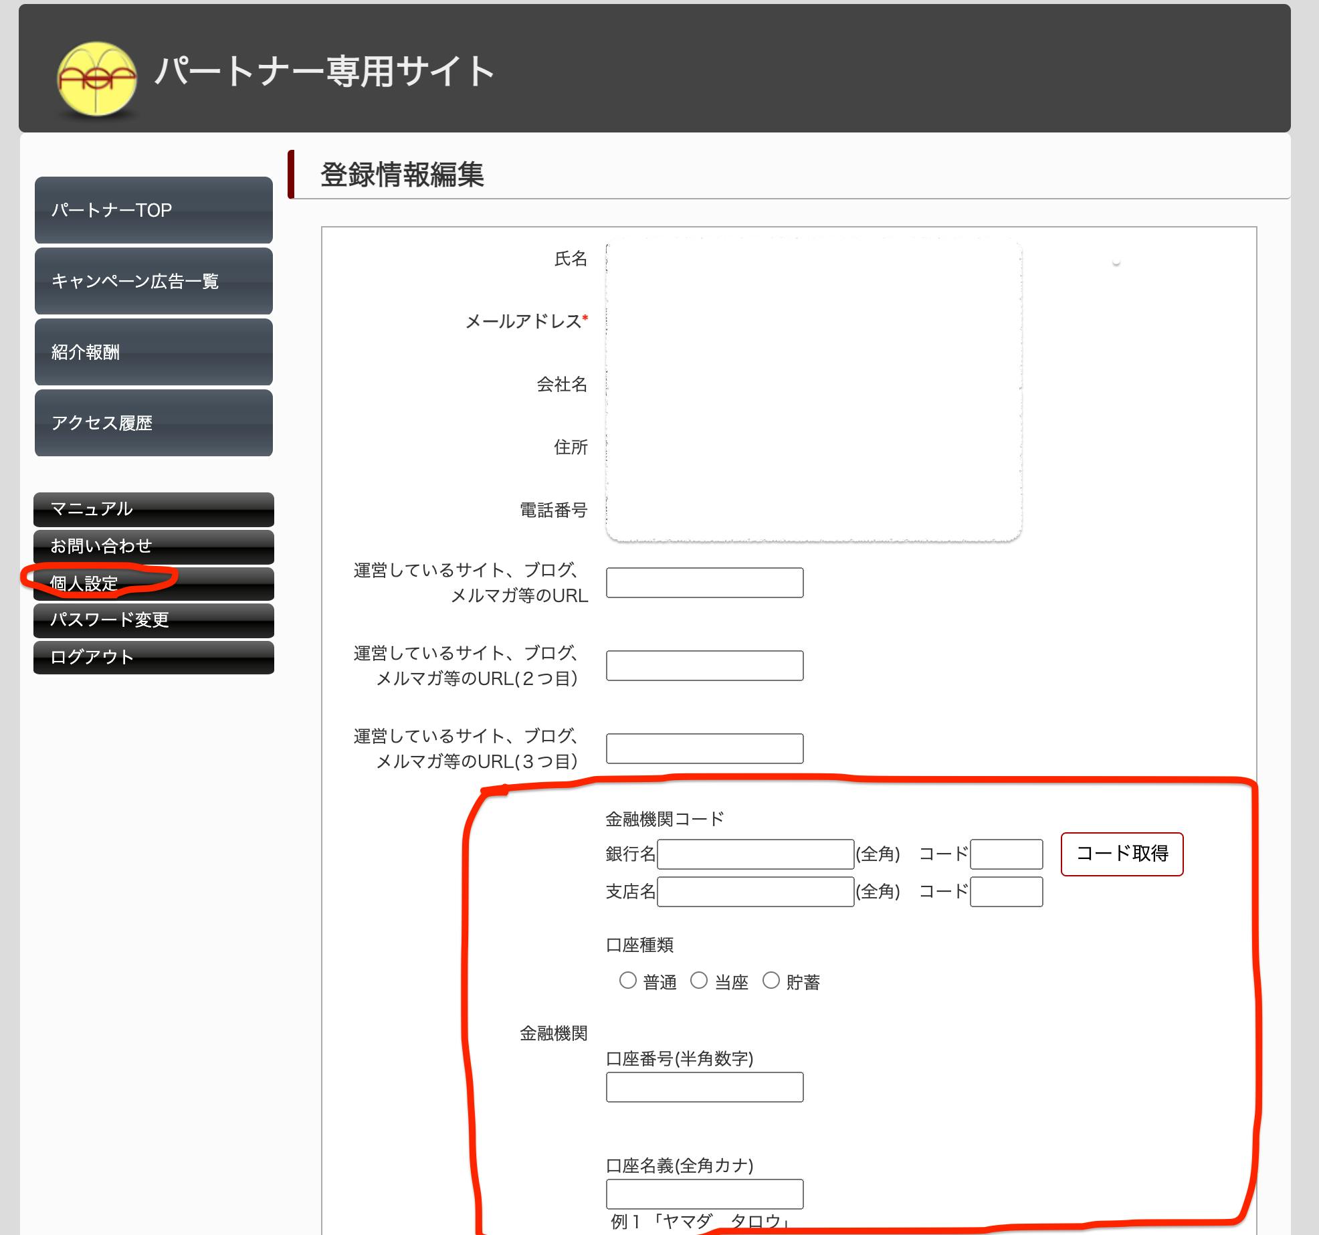Click the パートナー専用サイト header title

pyautogui.click(x=325, y=71)
